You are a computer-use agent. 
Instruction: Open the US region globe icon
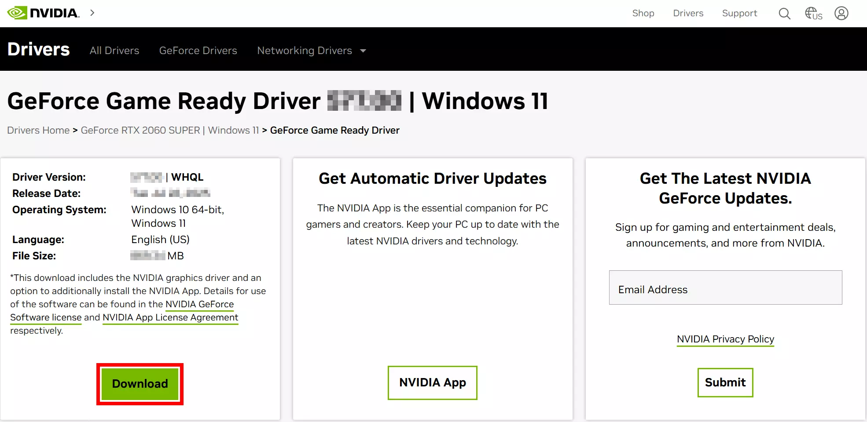(x=813, y=14)
